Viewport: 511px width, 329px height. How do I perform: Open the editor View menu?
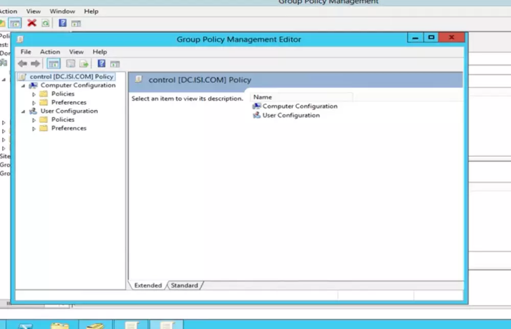tap(76, 52)
